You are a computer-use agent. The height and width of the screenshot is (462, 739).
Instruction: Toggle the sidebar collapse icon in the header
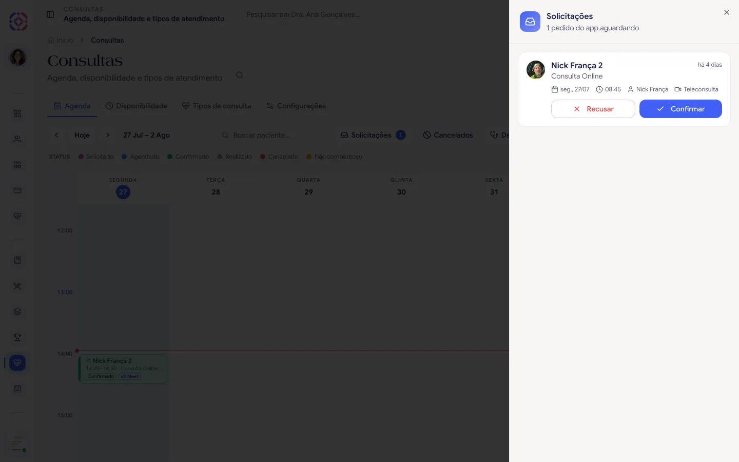50,14
